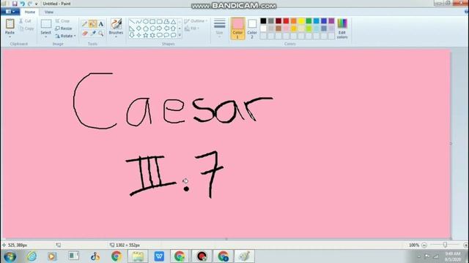Switch to Paint via taskbar palette icon
The height and width of the screenshot is (263, 469).
245,256
